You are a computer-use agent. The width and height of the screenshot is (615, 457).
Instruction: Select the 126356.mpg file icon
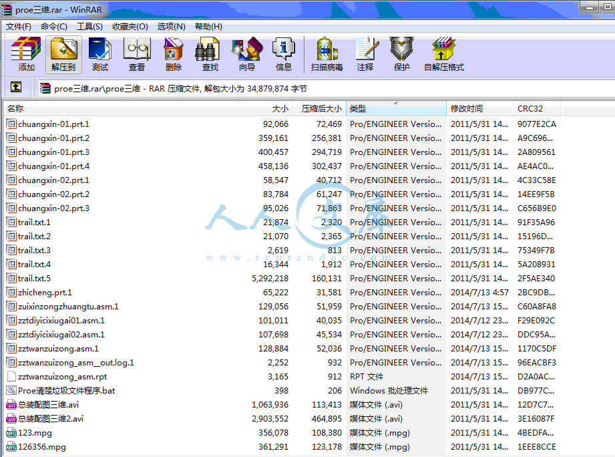[11, 447]
